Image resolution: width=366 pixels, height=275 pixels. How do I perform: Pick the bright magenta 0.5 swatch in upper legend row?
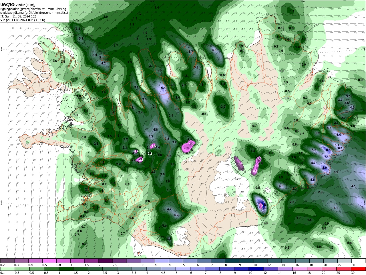coord(49,261)
